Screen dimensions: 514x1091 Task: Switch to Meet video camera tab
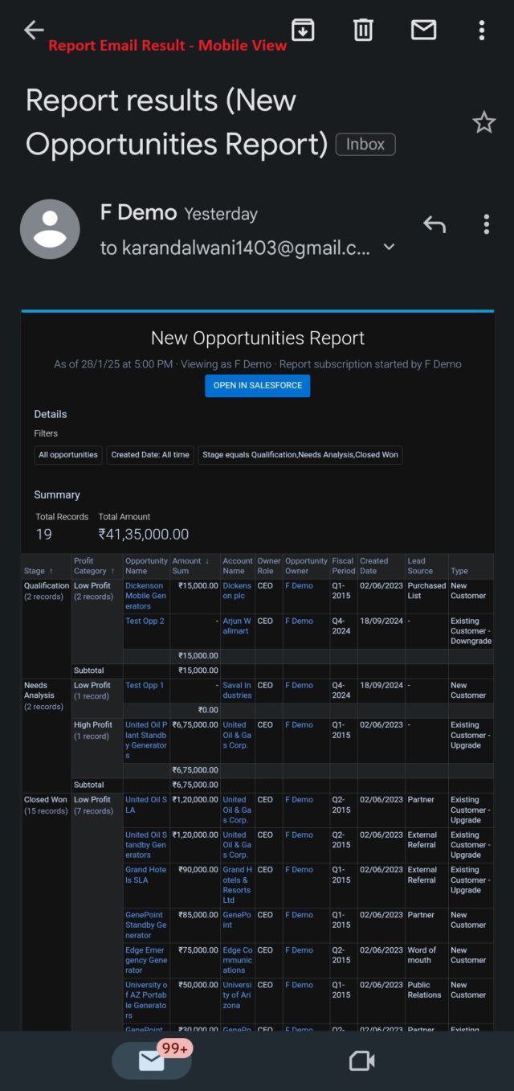pyautogui.click(x=362, y=1061)
